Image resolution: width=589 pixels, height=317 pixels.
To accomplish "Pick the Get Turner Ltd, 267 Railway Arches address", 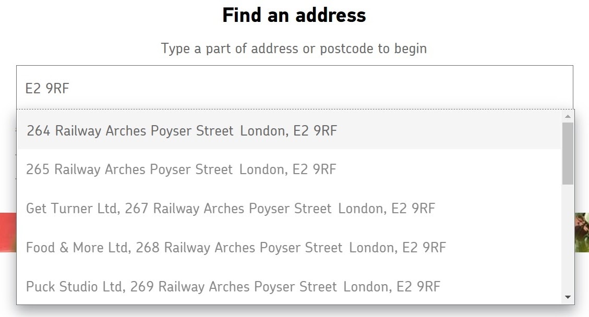I will pyautogui.click(x=289, y=209).
